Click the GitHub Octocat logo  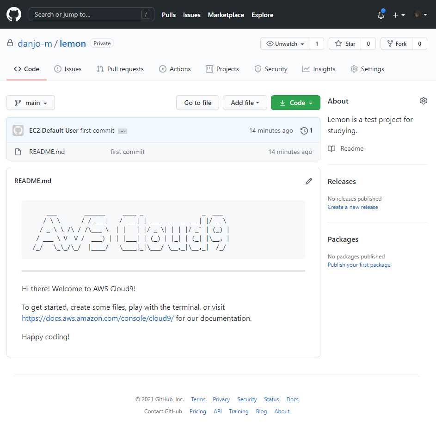(x=14, y=14)
